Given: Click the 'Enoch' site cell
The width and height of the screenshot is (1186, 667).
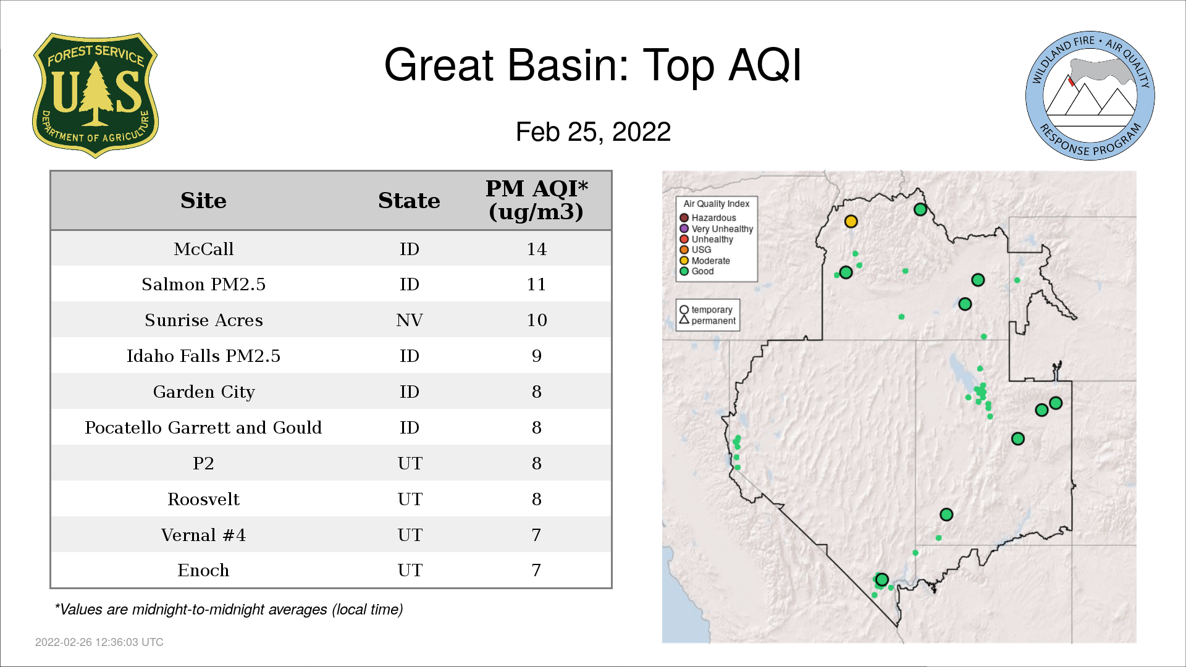Looking at the screenshot, I should click(x=203, y=570).
